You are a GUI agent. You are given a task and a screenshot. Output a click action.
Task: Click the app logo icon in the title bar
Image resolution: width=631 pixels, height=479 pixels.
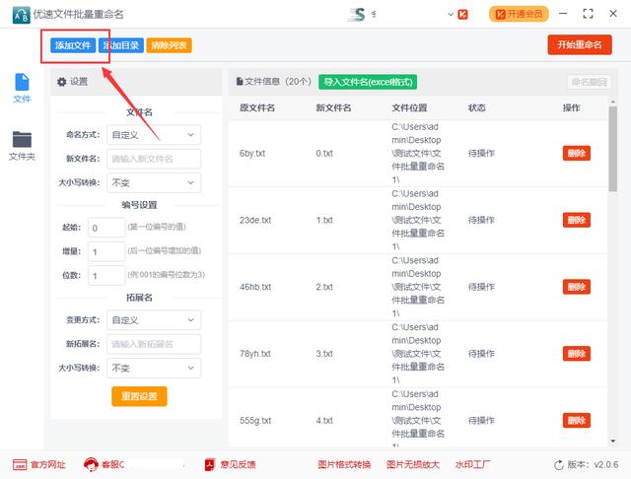22,15
